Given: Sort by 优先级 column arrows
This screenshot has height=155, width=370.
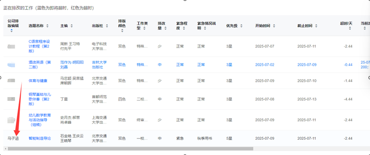Looking at the screenshot, I should (x=241, y=26).
